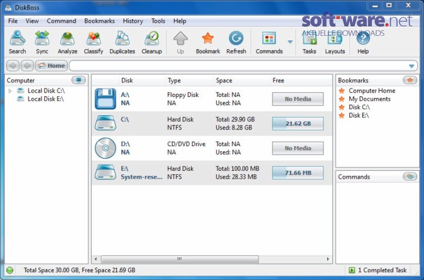Open Help from the toolbar
This screenshot has width=424, height=280.
[x=363, y=43]
